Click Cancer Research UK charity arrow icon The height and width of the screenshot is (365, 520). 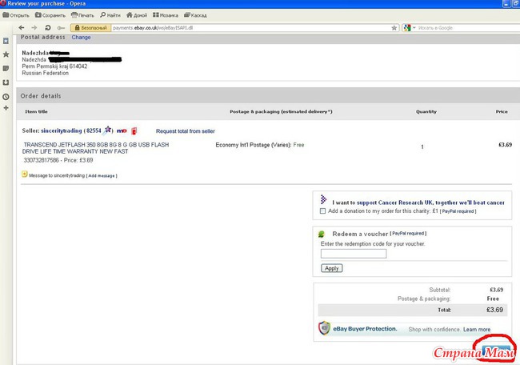[x=324, y=199]
